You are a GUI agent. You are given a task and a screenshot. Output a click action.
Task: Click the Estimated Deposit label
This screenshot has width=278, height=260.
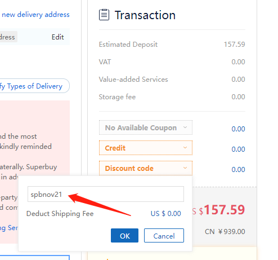128,45
